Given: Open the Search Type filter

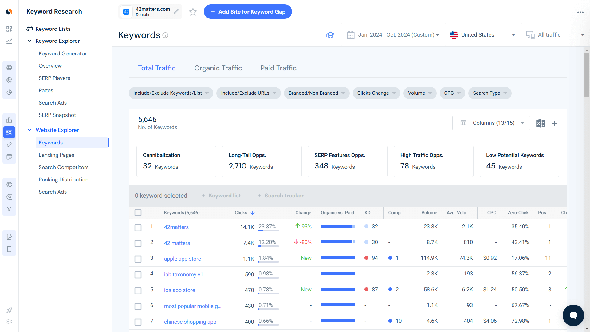Looking at the screenshot, I should (490, 93).
